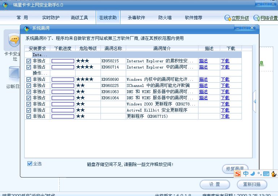
Task: Open the 常用 tab
Action: [22, 18]
